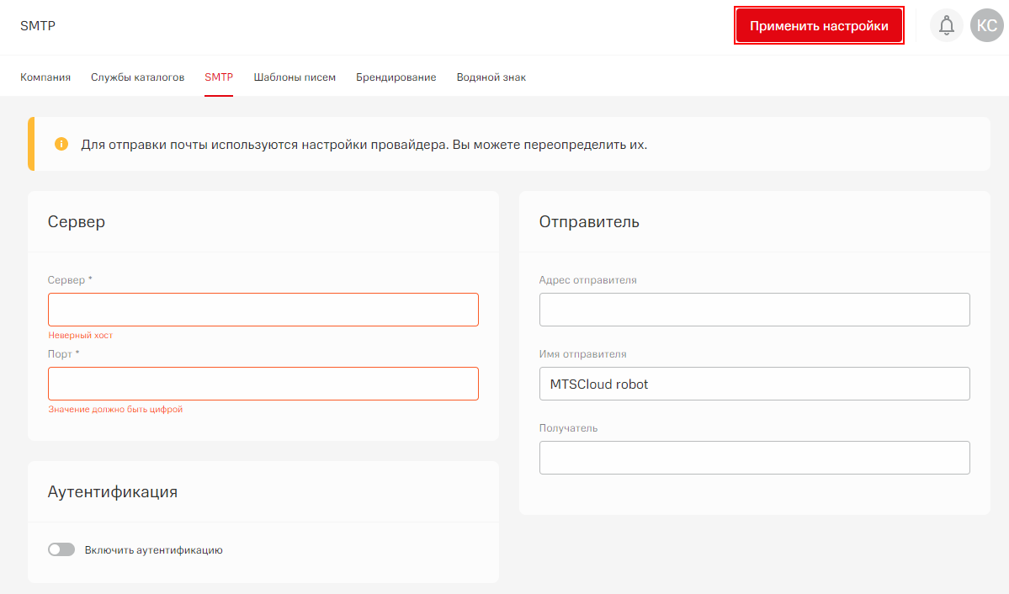Open the Службы каталогов tab
The height and width of the screenshot is (594, 1009).
(137, 77)
